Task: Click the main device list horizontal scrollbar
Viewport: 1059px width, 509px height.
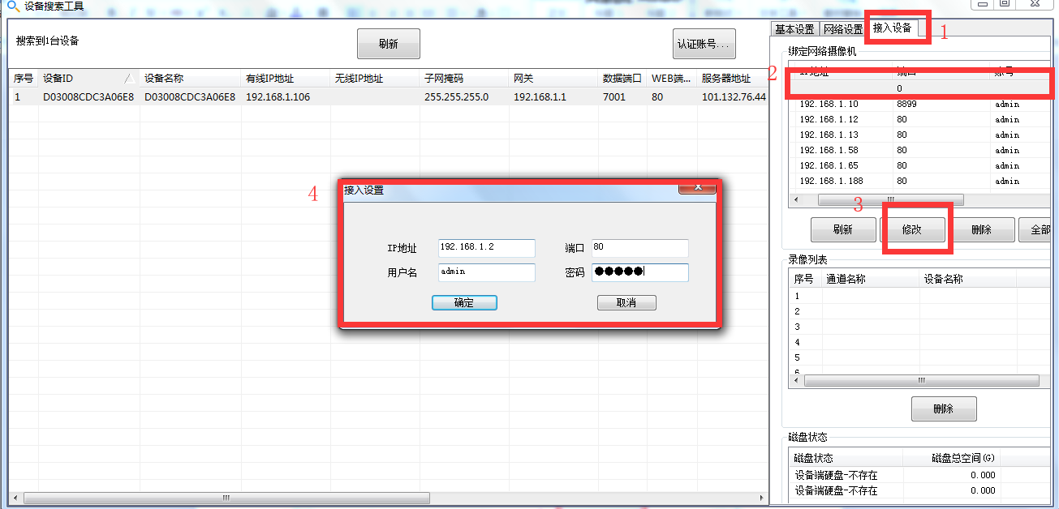Action: click(388, 498)
